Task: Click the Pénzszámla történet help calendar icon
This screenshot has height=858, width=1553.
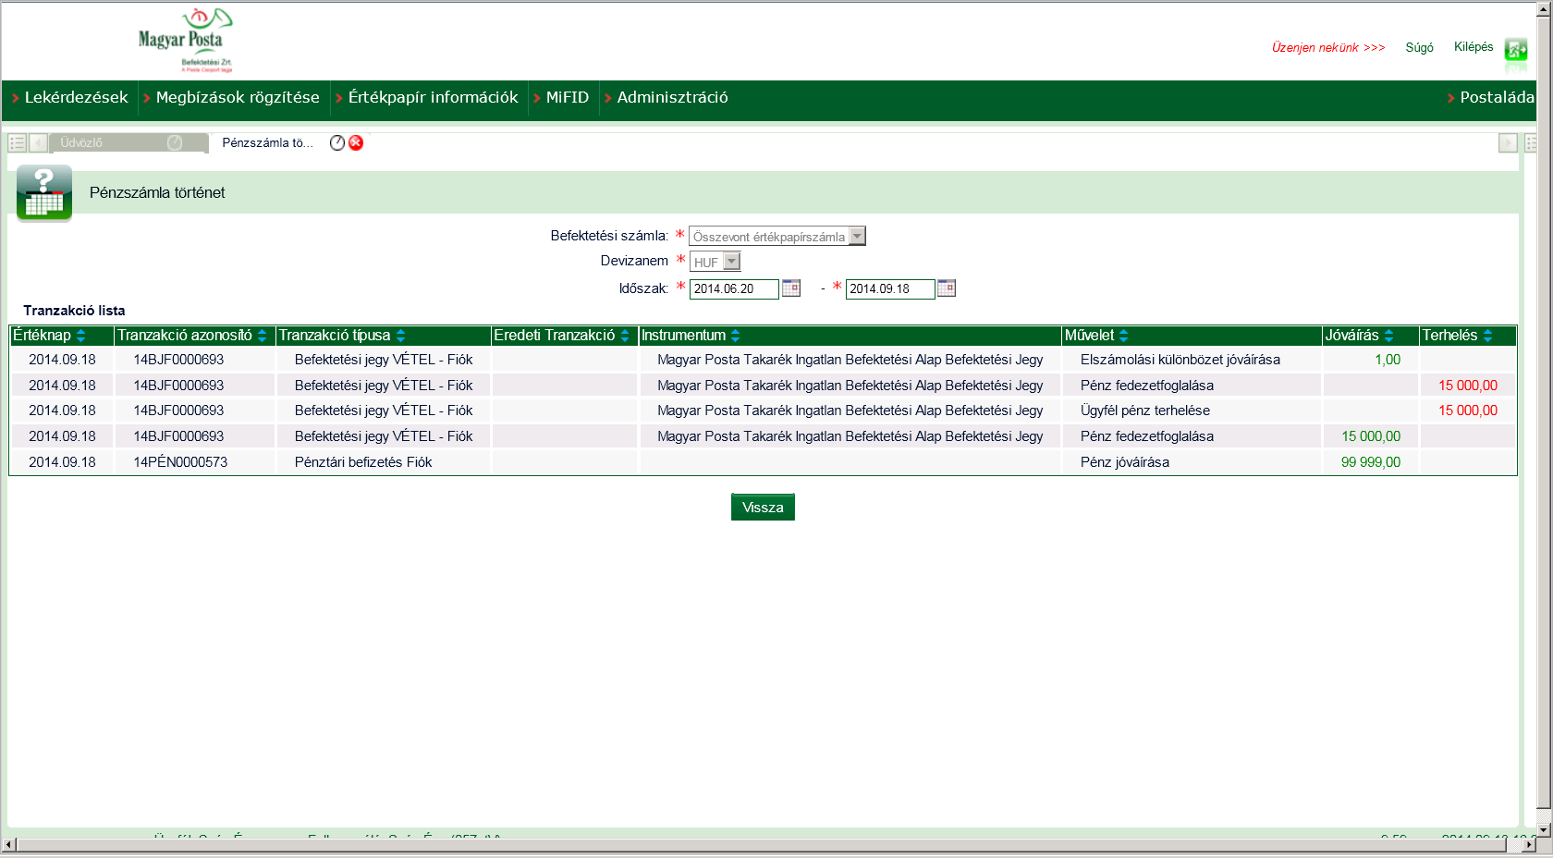Action: pyautogui.click(x=44, y=192)
